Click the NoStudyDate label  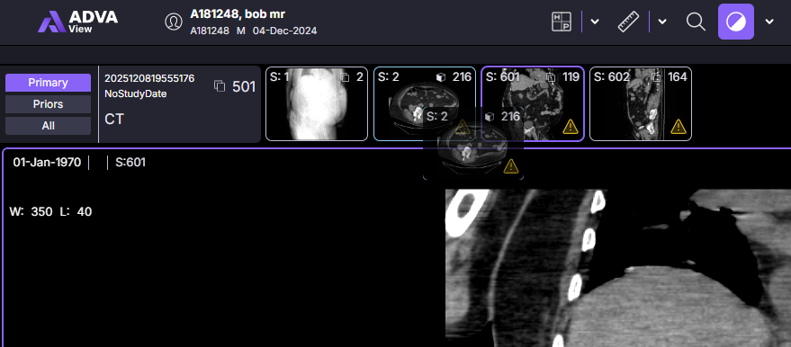point(135,94)
